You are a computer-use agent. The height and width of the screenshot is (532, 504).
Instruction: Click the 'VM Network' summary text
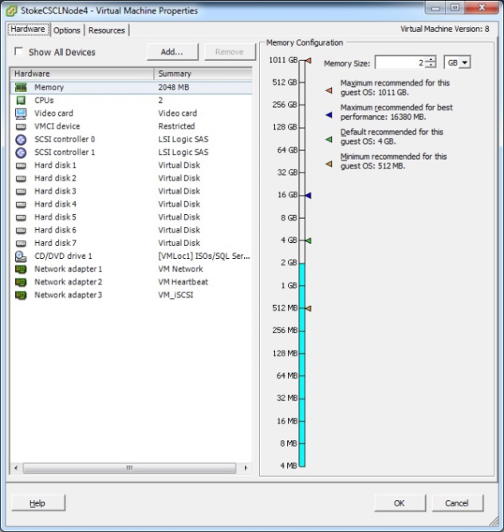click(180, 269)
